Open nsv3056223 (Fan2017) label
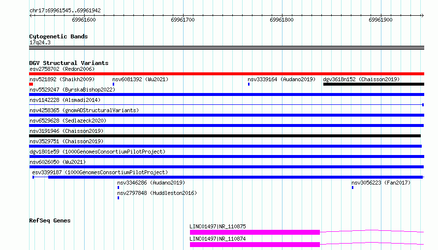The width and height of the screenshot is (438, 250). tap(381, 183)
